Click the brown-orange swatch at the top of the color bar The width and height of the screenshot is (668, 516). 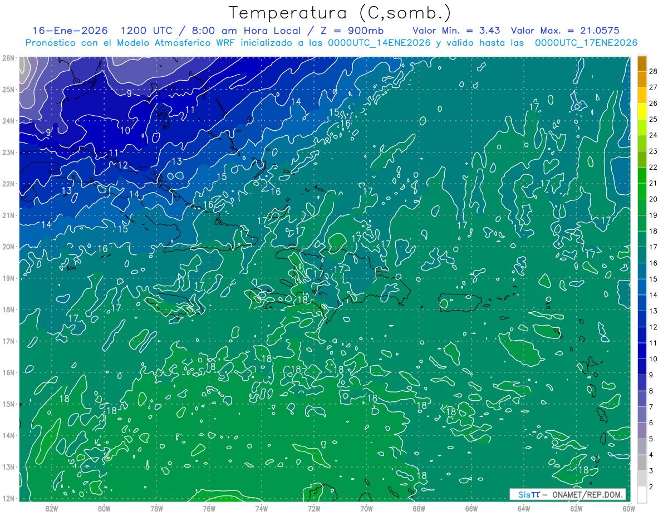click(642, 63)
